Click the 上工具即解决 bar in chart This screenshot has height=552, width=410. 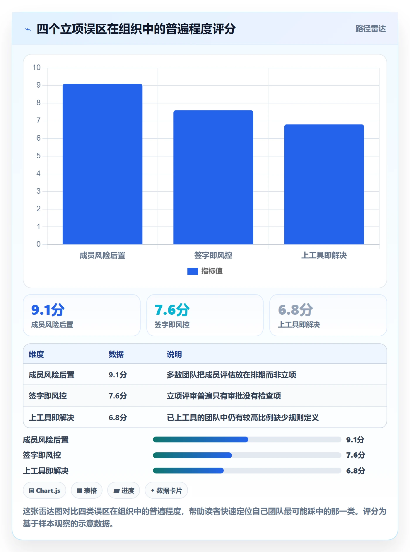[324, 184]
